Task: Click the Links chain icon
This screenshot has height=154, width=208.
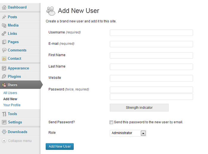Action: (4, 34)
